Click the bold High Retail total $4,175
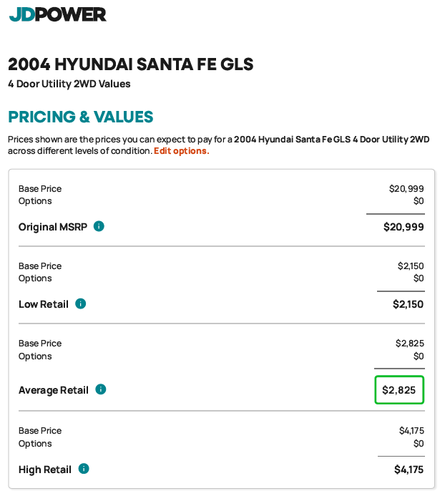 point(409,470)
